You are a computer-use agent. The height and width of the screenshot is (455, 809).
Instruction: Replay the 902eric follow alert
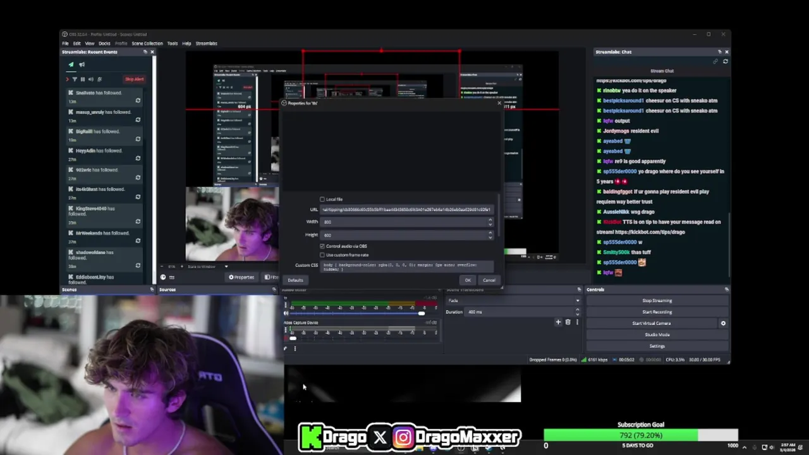[138, 178]
